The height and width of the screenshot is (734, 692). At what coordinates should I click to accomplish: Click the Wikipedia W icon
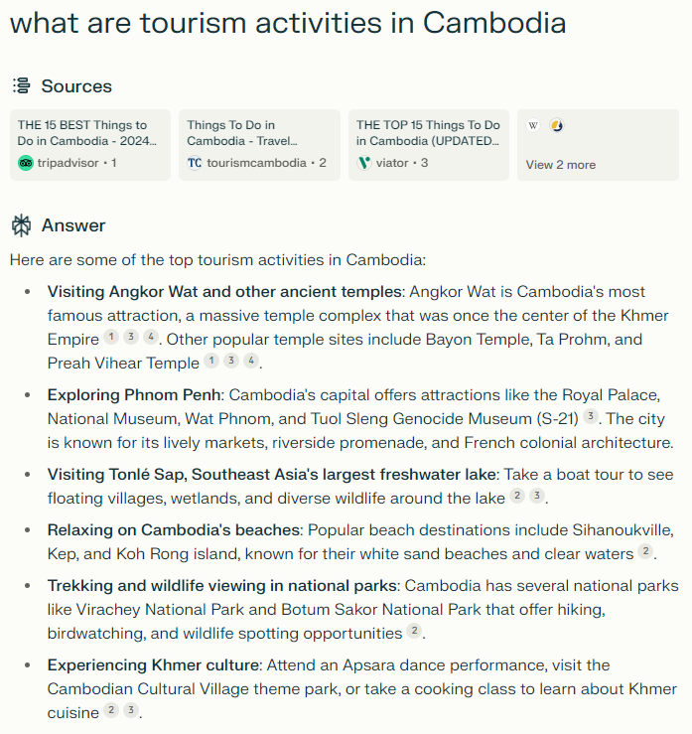[x=533, y=126]
